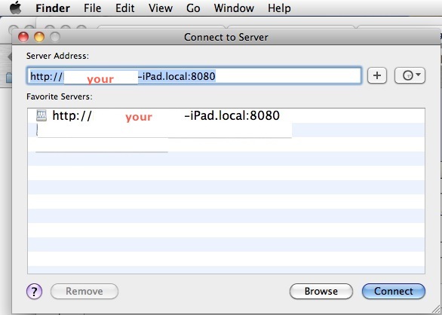Close the Connect to Server window
This screenshot has height=315, width=442.
pyautogui.click(x=23, y=37)
